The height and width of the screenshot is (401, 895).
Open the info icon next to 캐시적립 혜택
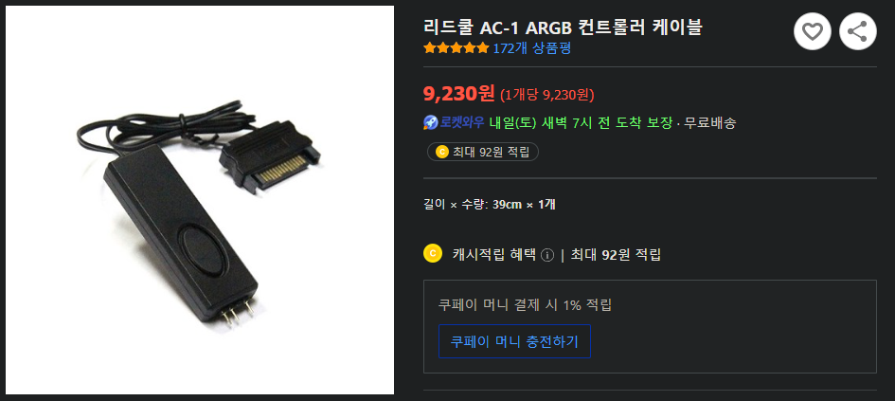[x=546, y=255]
